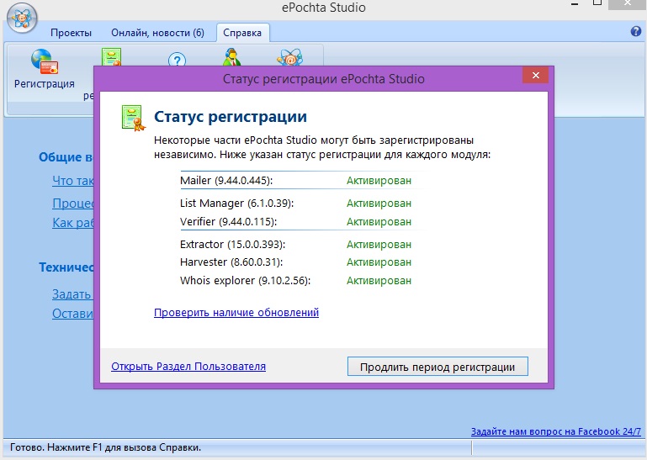The height and width of the screenshot is (460, 647).
Task: Select the Справка tab
Action: click(242, 33)
